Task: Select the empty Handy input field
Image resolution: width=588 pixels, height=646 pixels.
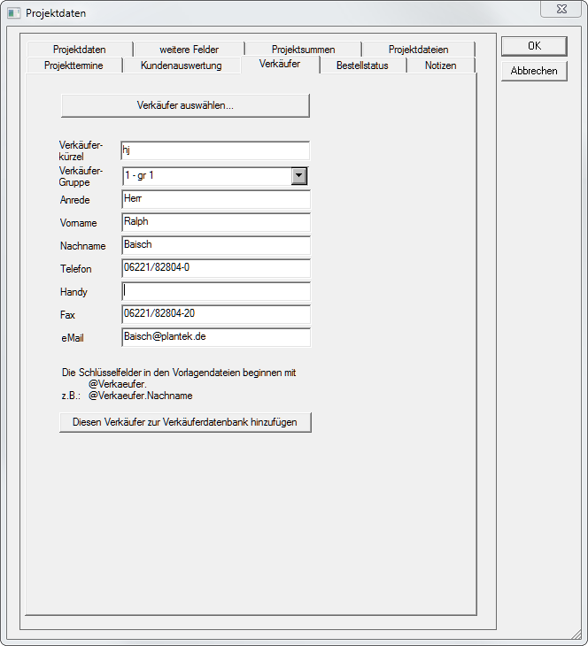Action: tap(215, 291)
